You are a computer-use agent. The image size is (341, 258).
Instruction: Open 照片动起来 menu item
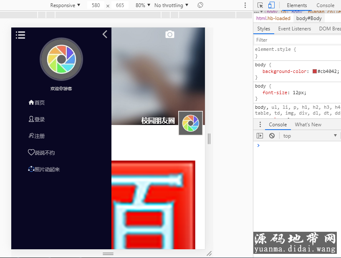point(44,169)
